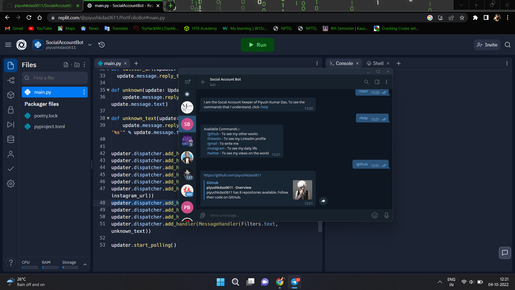Attach a file with the paperclip icon
The image size is (515, 290).
point(203,215)
